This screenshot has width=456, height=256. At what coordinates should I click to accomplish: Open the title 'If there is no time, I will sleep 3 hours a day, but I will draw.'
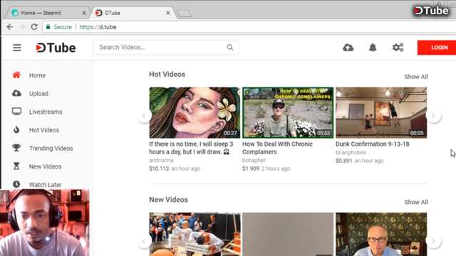[191, 148]
